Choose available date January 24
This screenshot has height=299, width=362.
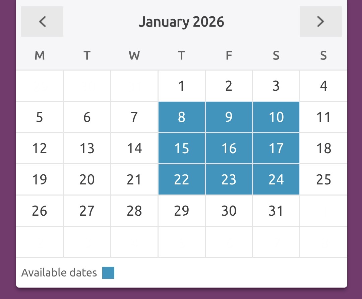(276, 180)
